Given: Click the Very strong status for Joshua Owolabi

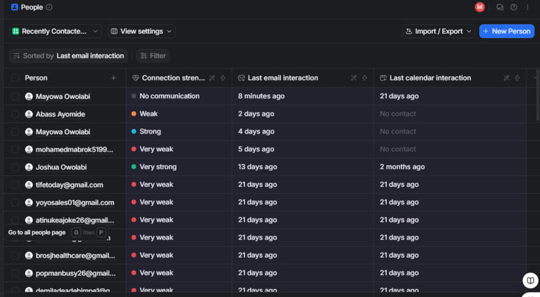Looking at the screenshot, I should [x=158, y=167].
